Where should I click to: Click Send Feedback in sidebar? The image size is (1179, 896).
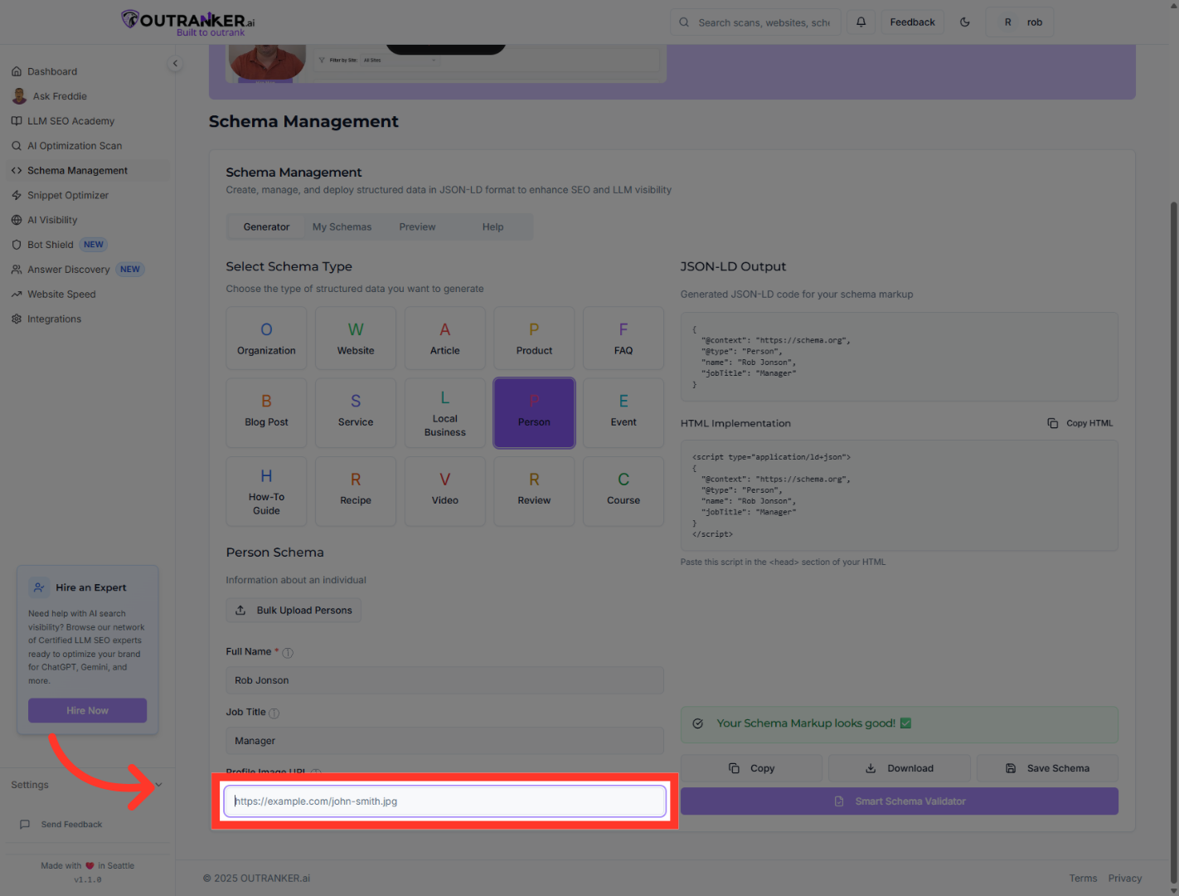click(61, 825)
